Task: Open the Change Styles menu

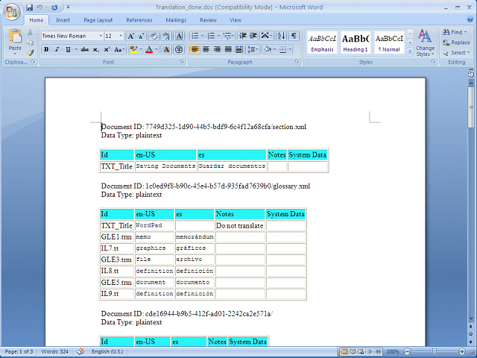Action: pyautogui.click(x=425, y=43)
